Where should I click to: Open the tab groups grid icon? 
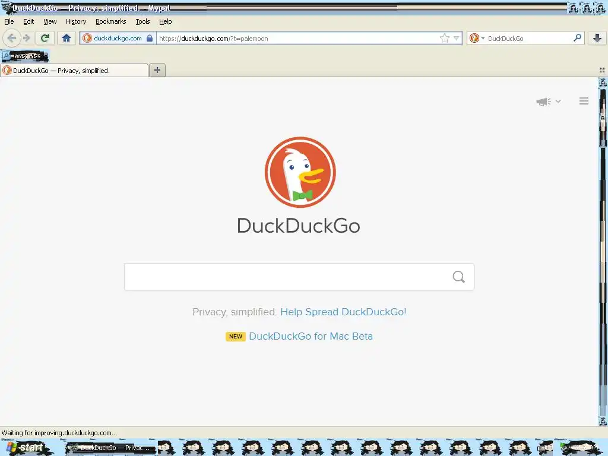click(602, 70)
